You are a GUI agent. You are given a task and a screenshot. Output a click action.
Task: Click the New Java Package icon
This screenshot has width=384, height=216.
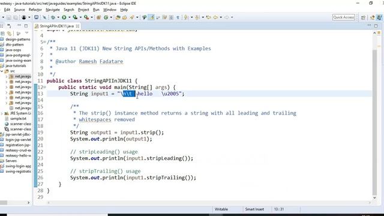point(98,17)
